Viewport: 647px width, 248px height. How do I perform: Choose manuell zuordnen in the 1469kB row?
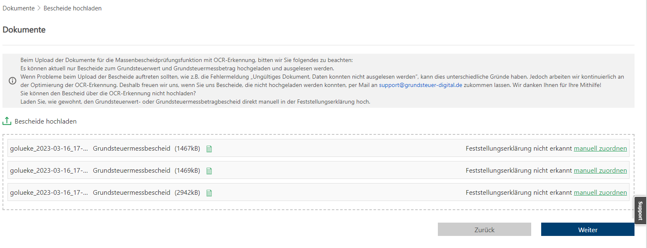pos(600,171)
